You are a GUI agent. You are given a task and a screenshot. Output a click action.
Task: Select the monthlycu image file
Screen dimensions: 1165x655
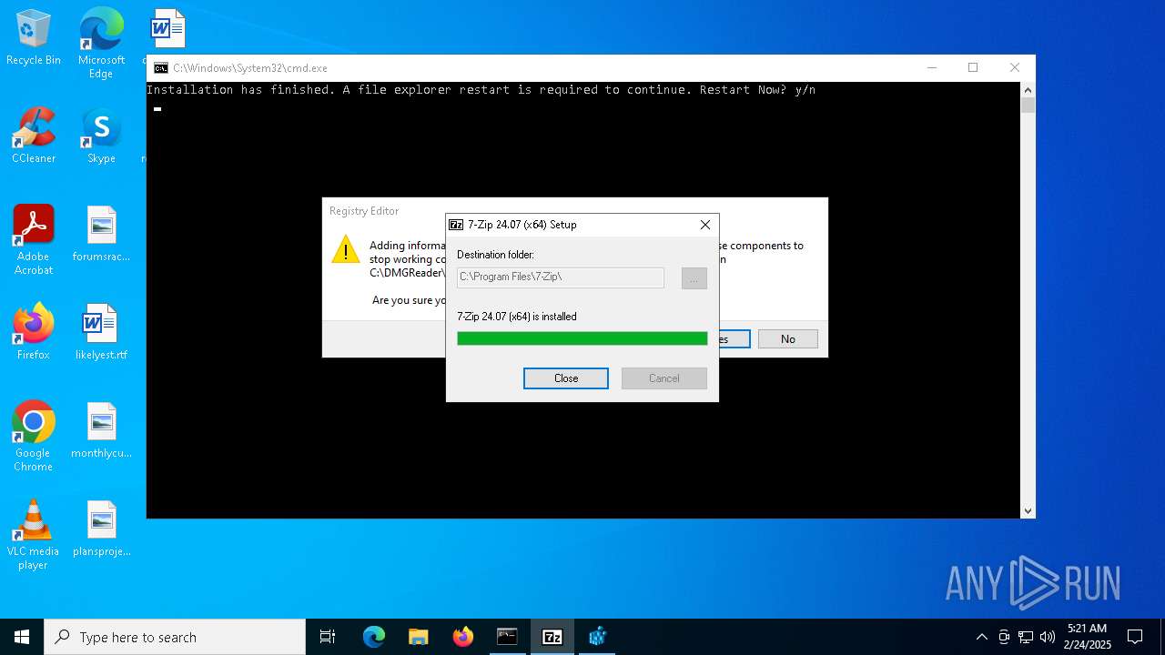pos(101,430)
